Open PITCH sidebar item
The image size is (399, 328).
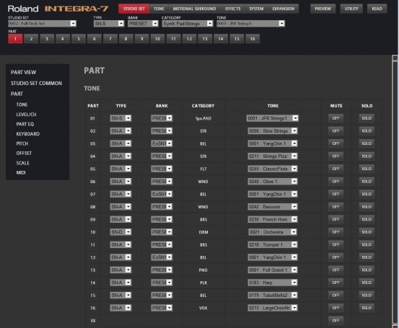click(22, 143)
